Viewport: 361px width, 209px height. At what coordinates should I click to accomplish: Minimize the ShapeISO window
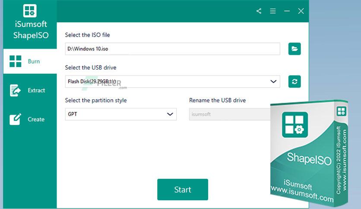pyautogui.click(x=287, y=11)
